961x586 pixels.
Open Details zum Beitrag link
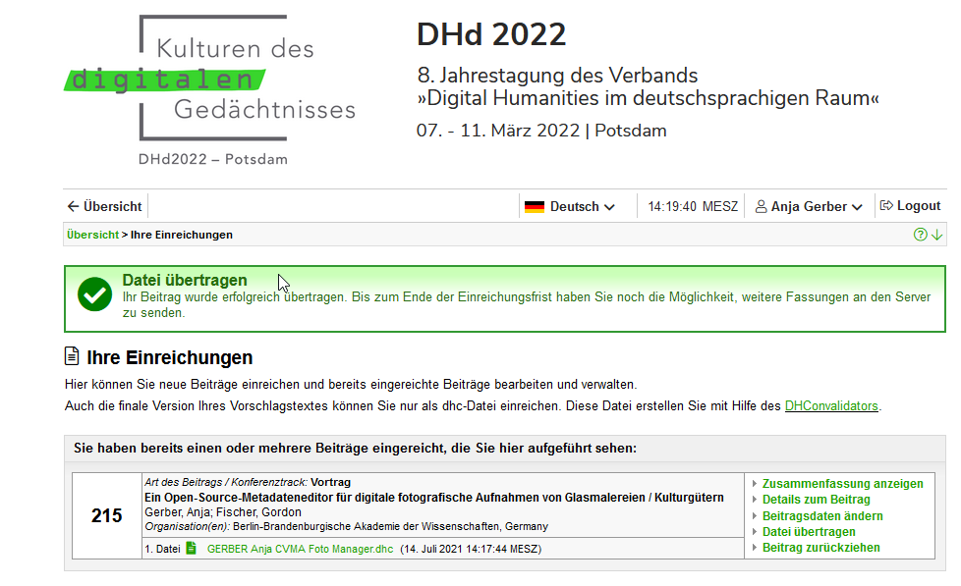point(816,500)
